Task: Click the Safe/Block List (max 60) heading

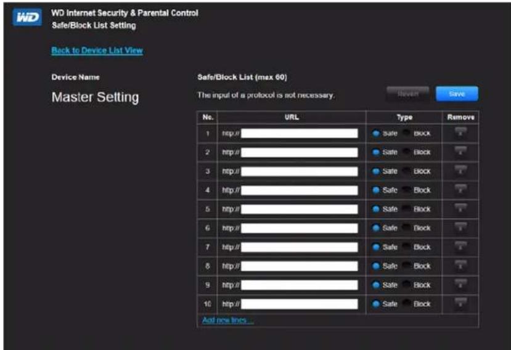Action: 242,77
